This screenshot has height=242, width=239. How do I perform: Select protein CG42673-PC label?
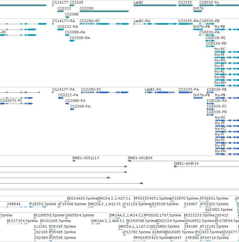click(x=12, y=101)
